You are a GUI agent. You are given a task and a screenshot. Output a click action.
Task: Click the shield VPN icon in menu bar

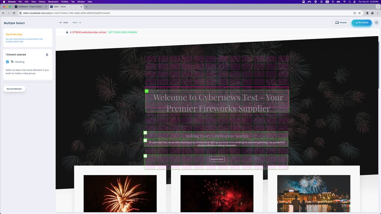point(316,2)
